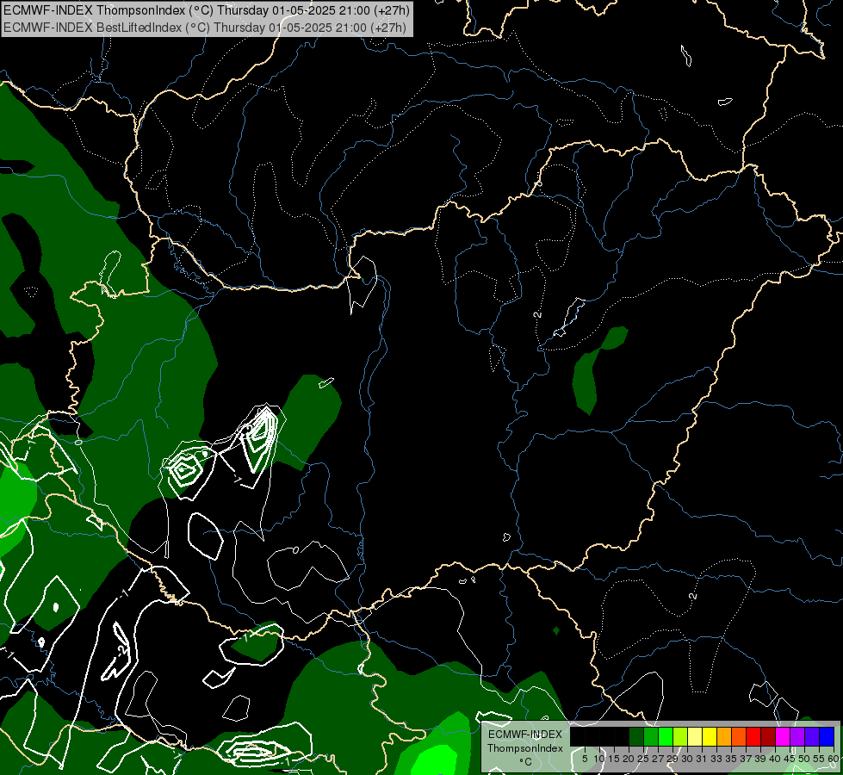Viewport: 843px width, 775px height.
Task: Click the purple 45-50 legend swatch
Action: (797, 736)
